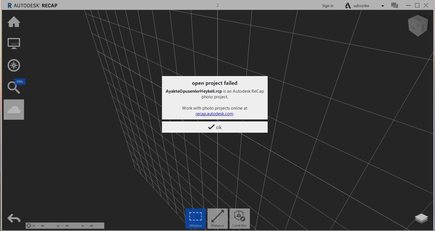Open the Home menu icon

(14, 22)
